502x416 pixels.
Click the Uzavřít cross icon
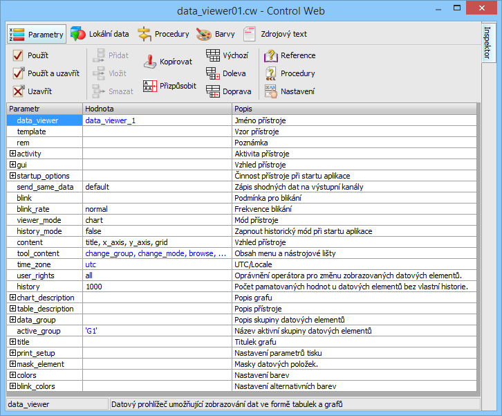click(19, 91)
